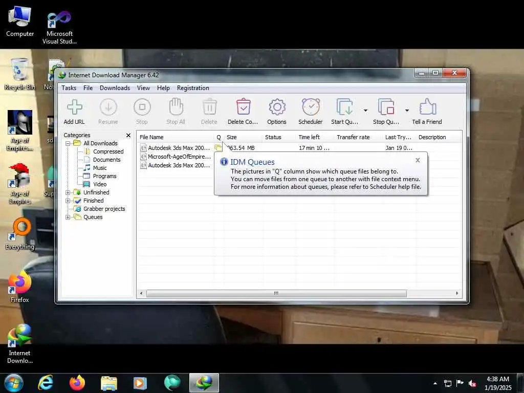This screenshot has width=524, height=393.
Task: Open Stop Queue dropdown arrow
Action: [x=407, y=111]
